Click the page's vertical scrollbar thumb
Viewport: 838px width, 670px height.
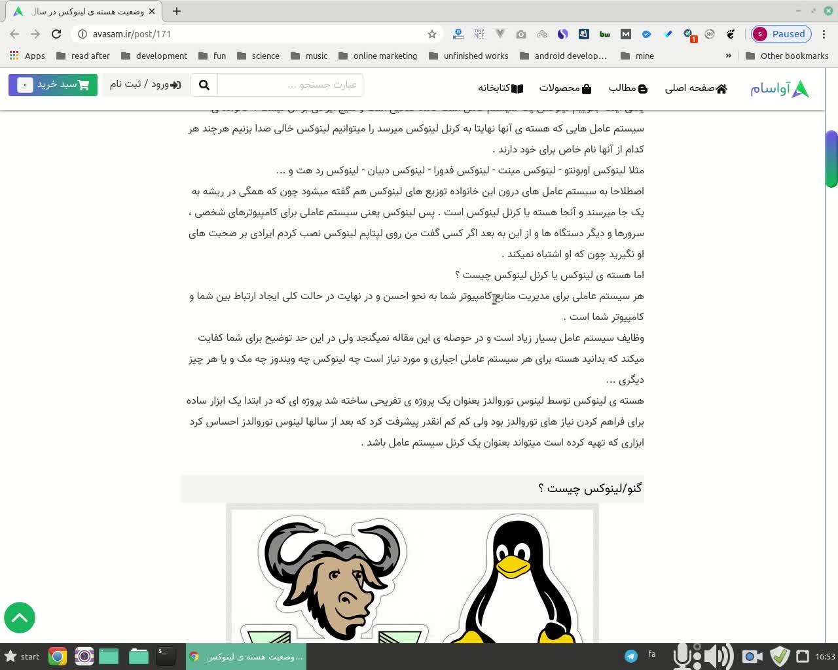point(831,158)
